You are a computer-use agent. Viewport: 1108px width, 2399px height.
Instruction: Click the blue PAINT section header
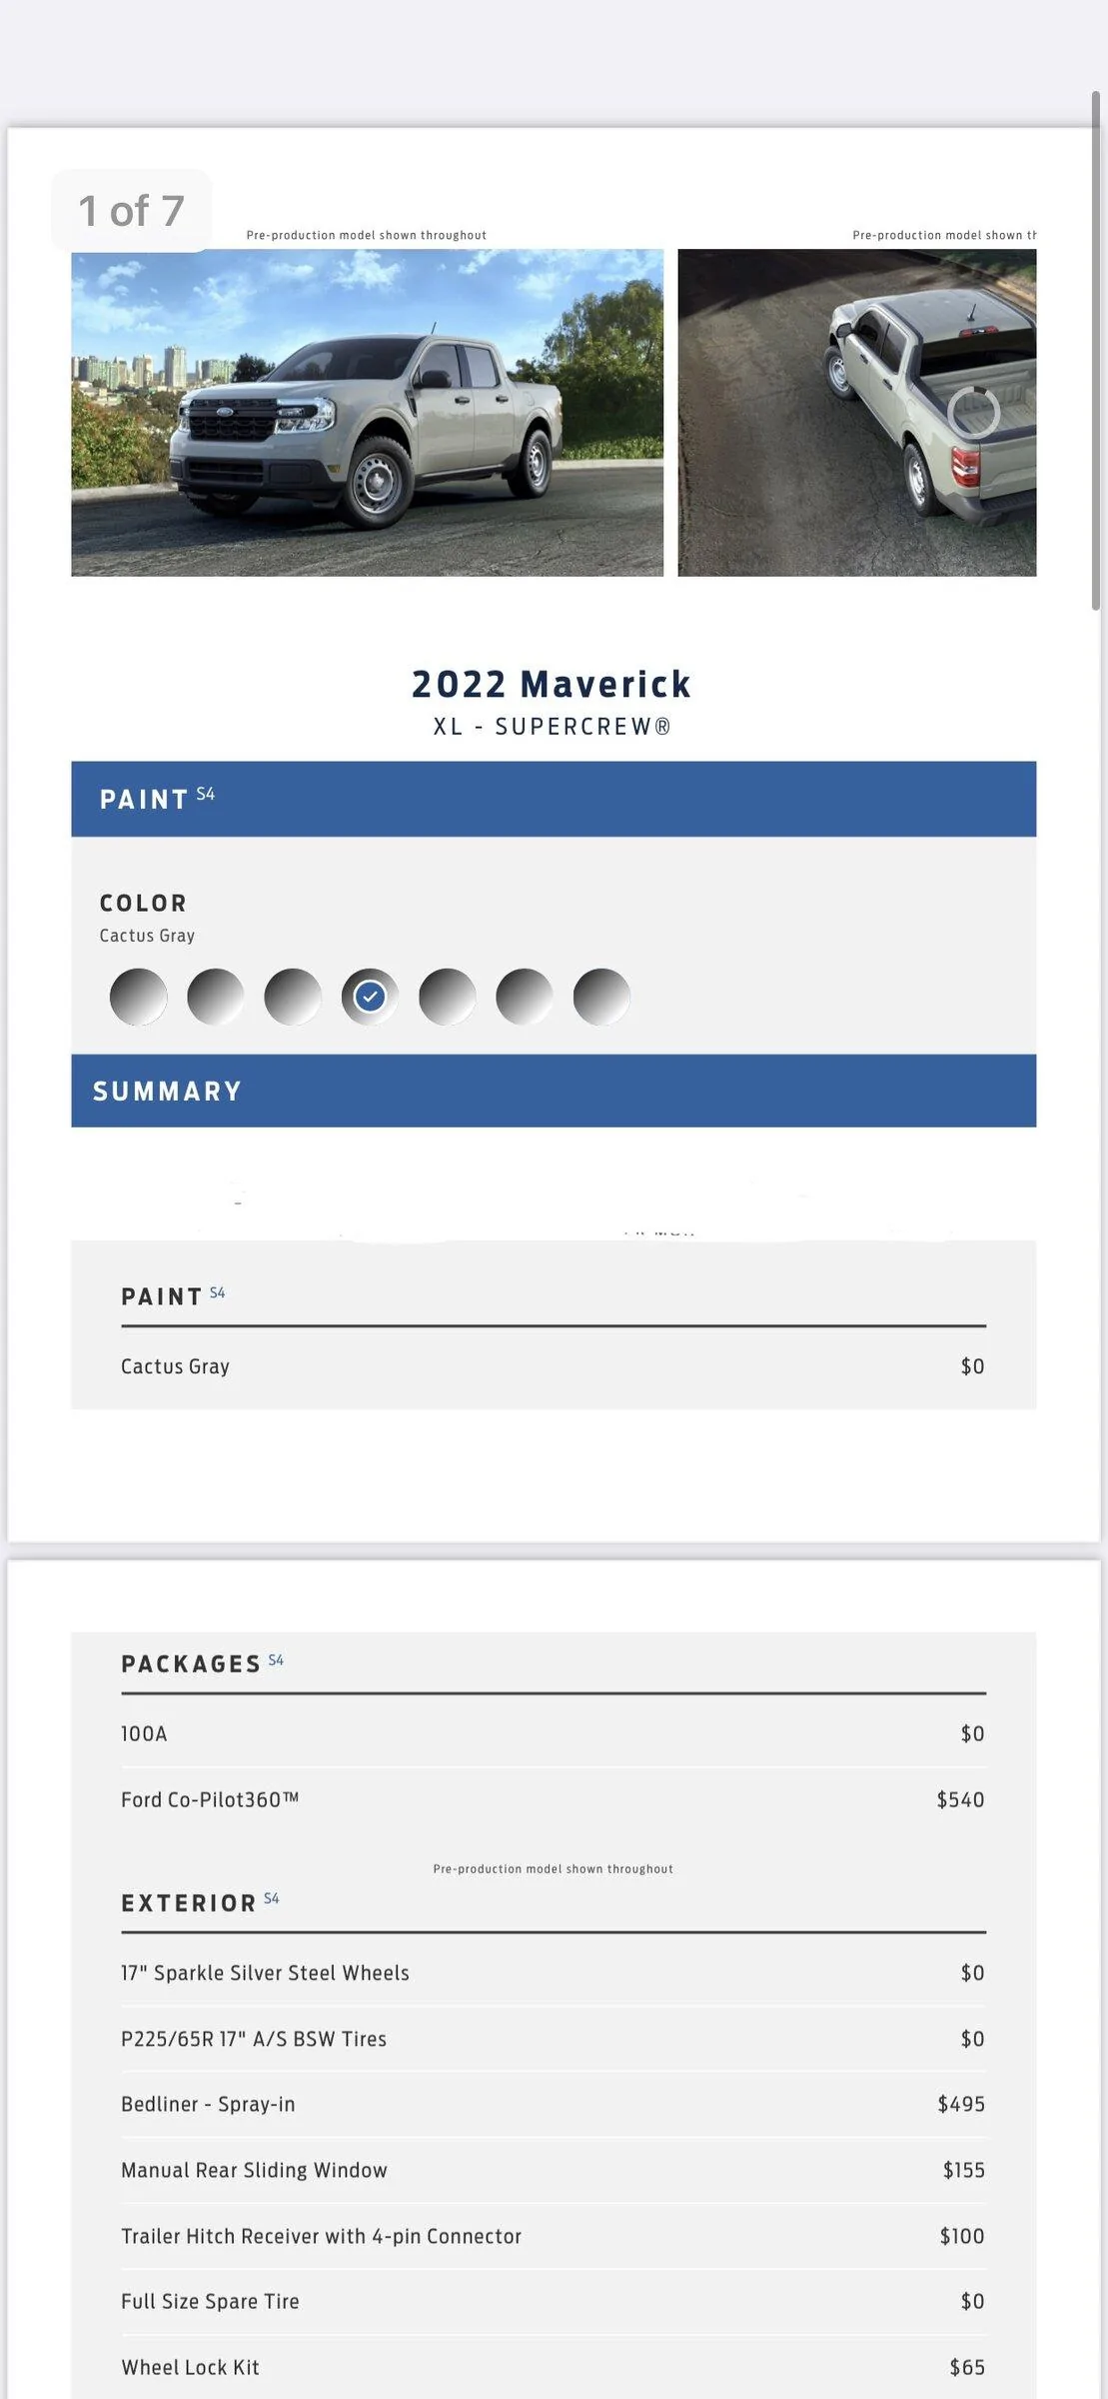(x=554, y=799)
